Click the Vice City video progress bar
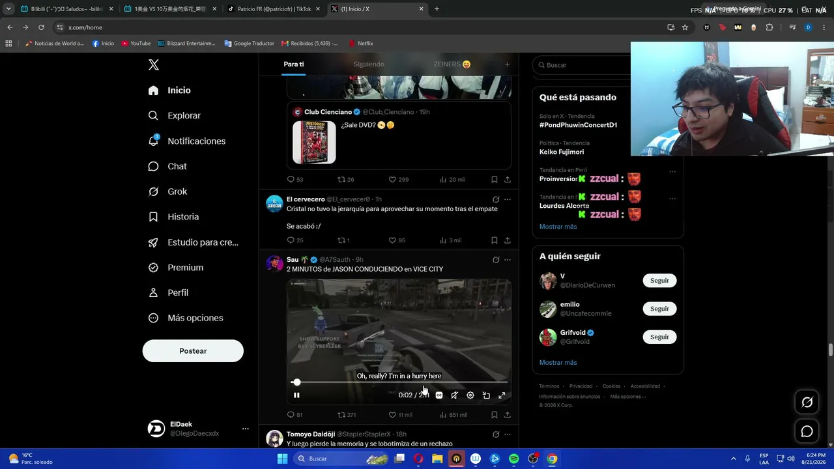834x469 pixels. click(x=399, y=382)
